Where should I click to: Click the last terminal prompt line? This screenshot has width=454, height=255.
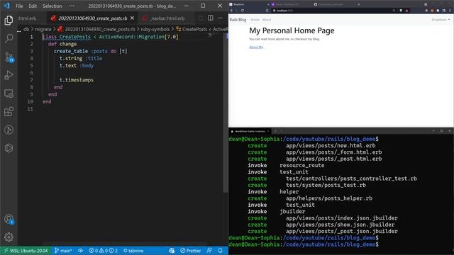click(x=304, y=244)
